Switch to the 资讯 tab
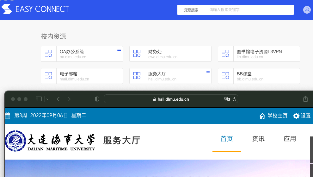This screenshot has height=177, width=313. (258, 139)
